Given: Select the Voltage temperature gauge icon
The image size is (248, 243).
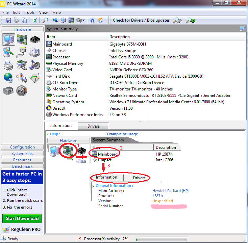Looking at the screenshot, I should 35,78.
